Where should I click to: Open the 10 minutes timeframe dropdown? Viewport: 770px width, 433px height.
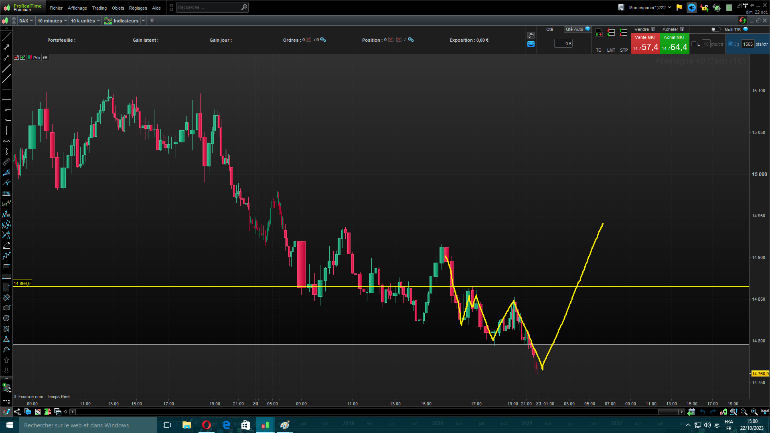pos(52,21)
